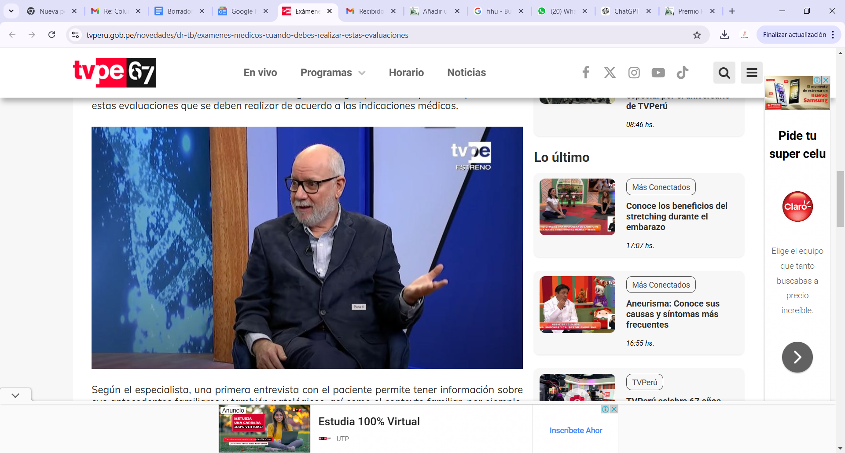Open ad info icon on Samsung ad
This screenshot has height=453, width=845.
pos(817,80)
